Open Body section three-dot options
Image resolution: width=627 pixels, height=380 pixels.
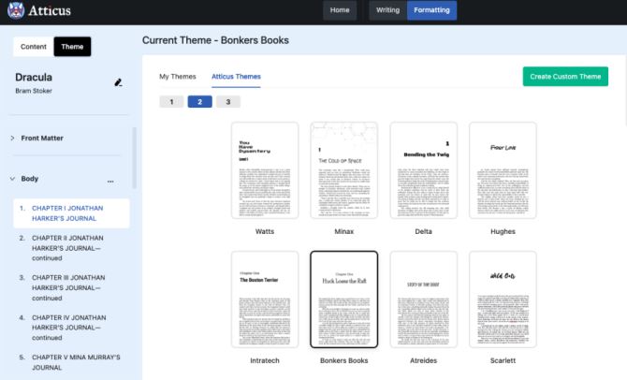coord(110,182)
